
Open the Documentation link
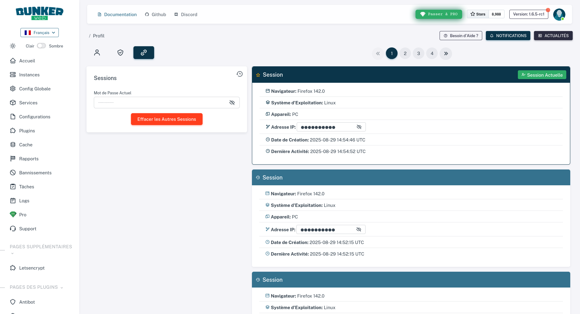(x=117, y=14)
